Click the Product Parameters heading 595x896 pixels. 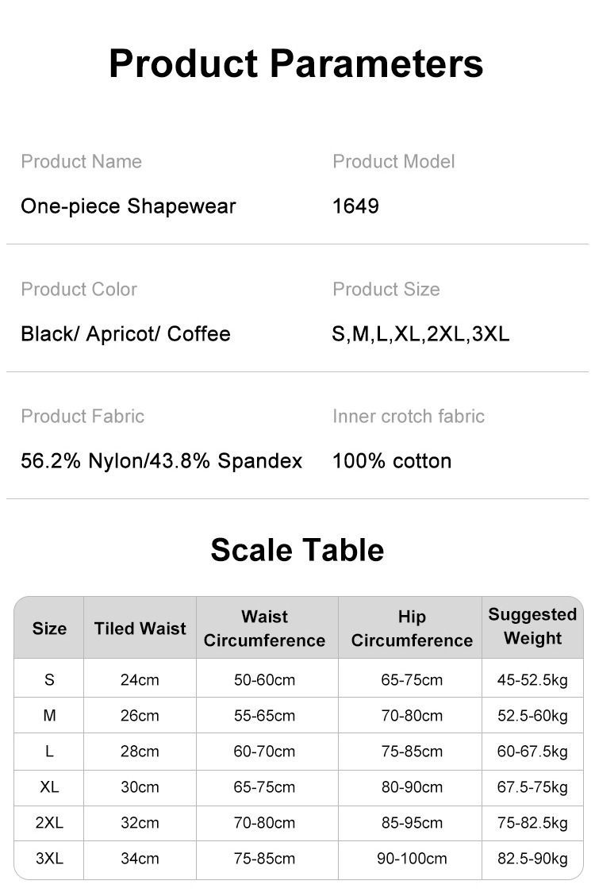point(296,63)
